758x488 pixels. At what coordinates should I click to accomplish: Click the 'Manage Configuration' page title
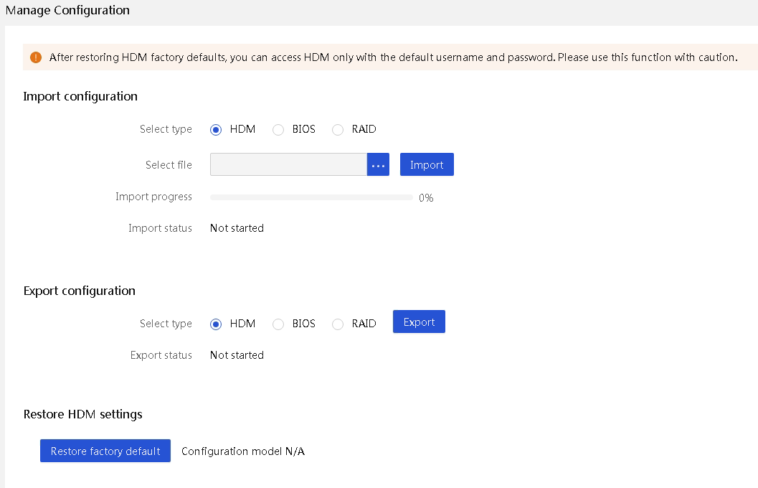67,10
